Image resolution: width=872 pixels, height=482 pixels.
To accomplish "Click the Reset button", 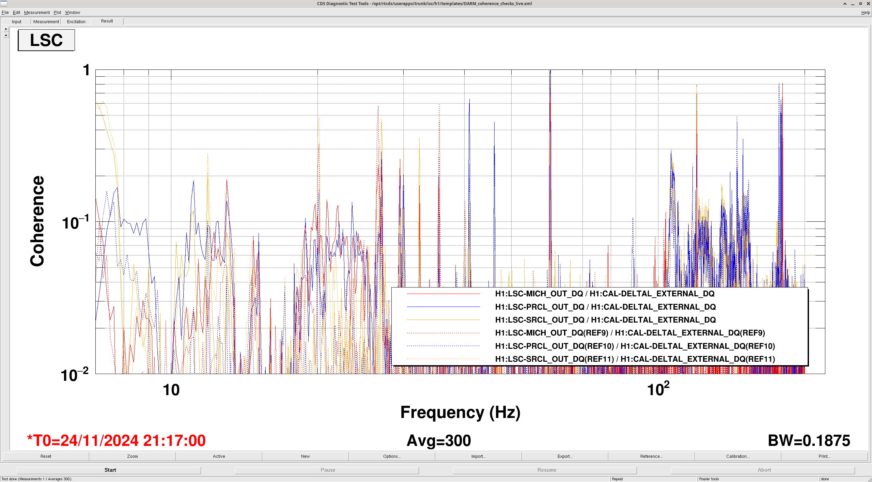I will (46, 456).
